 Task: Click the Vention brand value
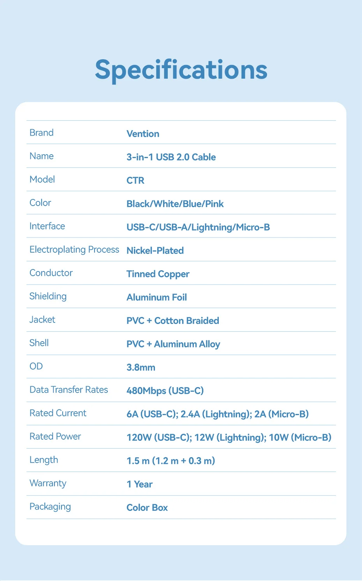click(x=143, y=134)
